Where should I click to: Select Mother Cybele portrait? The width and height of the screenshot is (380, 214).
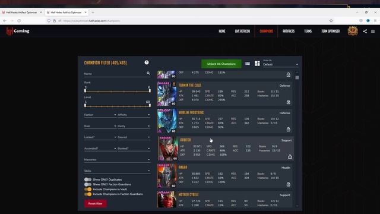[166, 200]
